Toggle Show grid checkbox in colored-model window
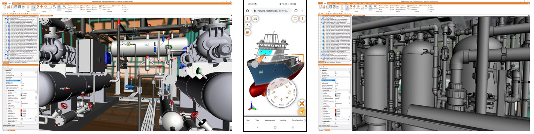Image resolution: width=534 pixels, height=134 pixels. click(21, 79)
